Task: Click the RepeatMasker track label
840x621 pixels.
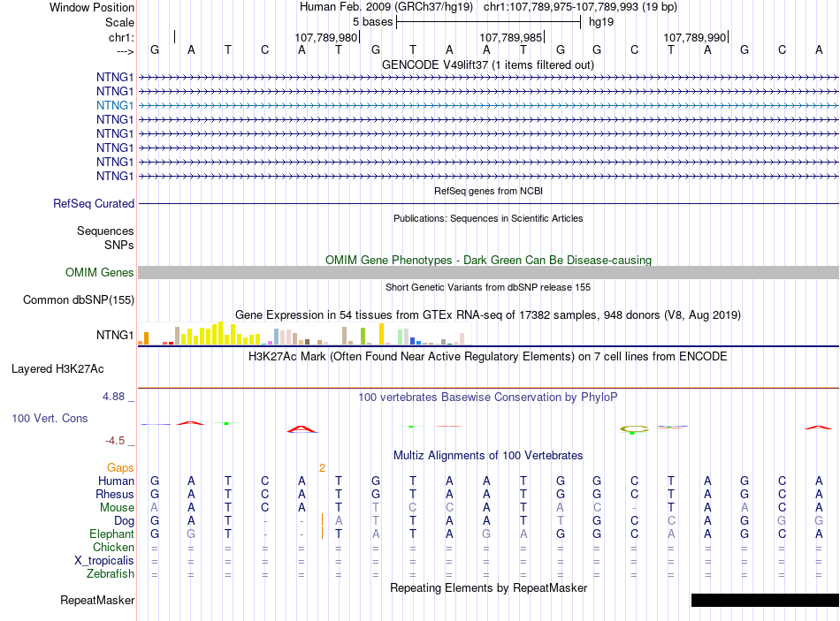Action: [97, 600]
